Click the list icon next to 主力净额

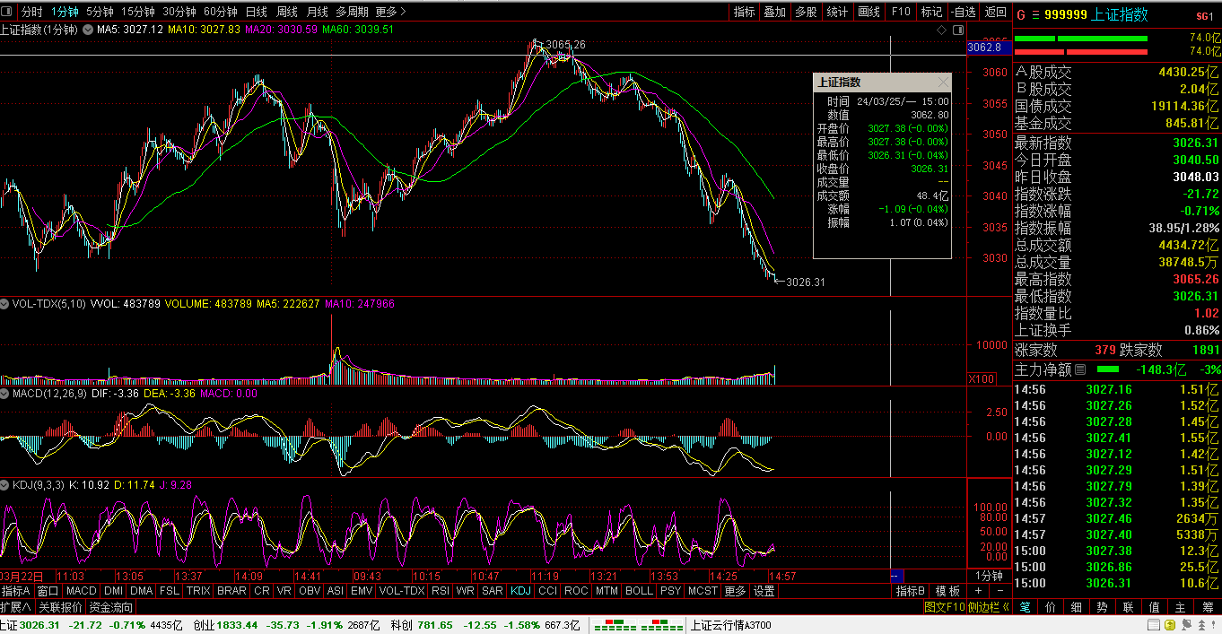pos(1080,369)
